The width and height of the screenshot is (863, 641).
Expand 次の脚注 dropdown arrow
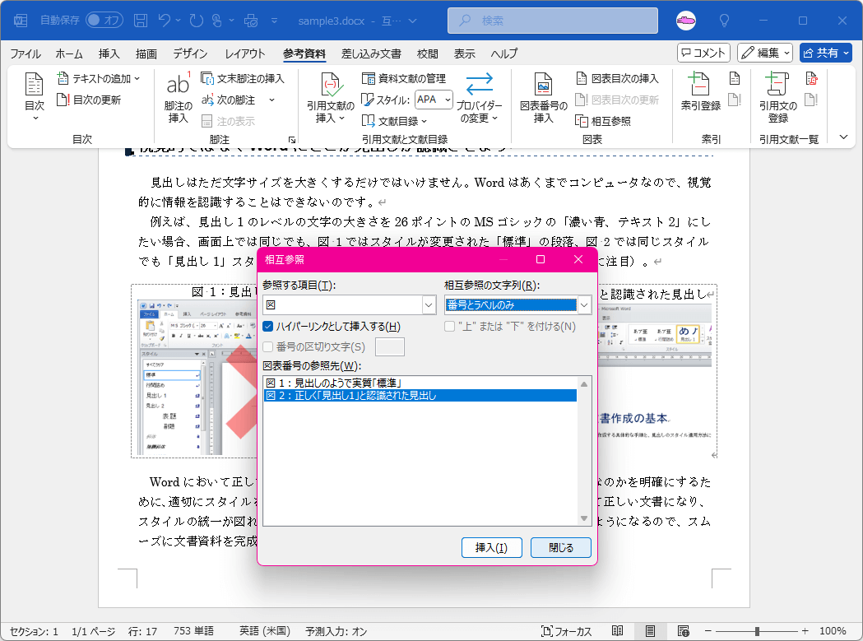pos(271,100)
